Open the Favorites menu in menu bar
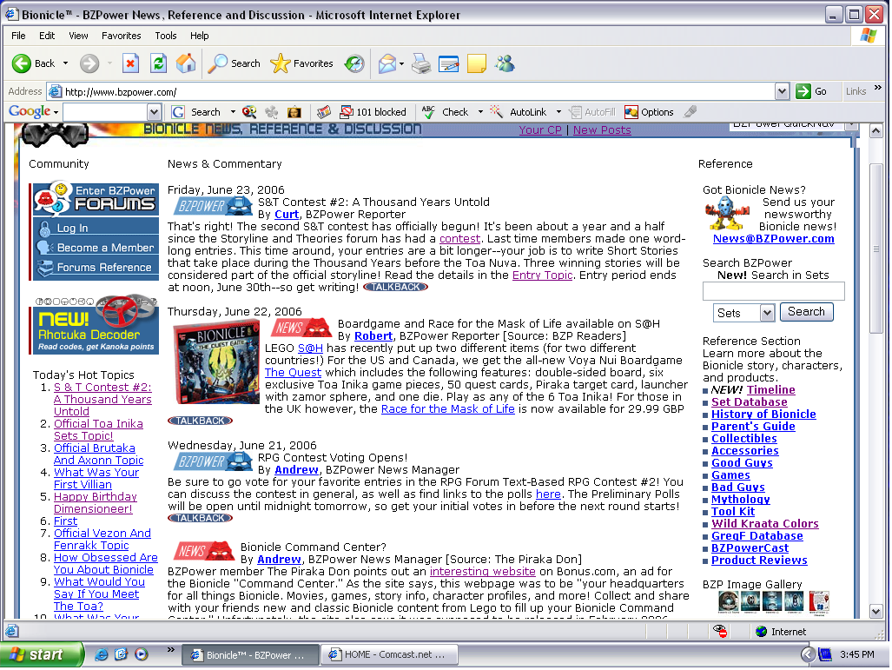The image size is (892, 670). [121, 36]
